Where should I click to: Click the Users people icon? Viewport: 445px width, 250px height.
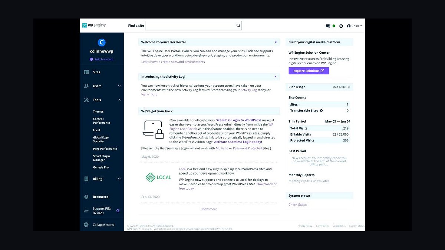point(86,86)
